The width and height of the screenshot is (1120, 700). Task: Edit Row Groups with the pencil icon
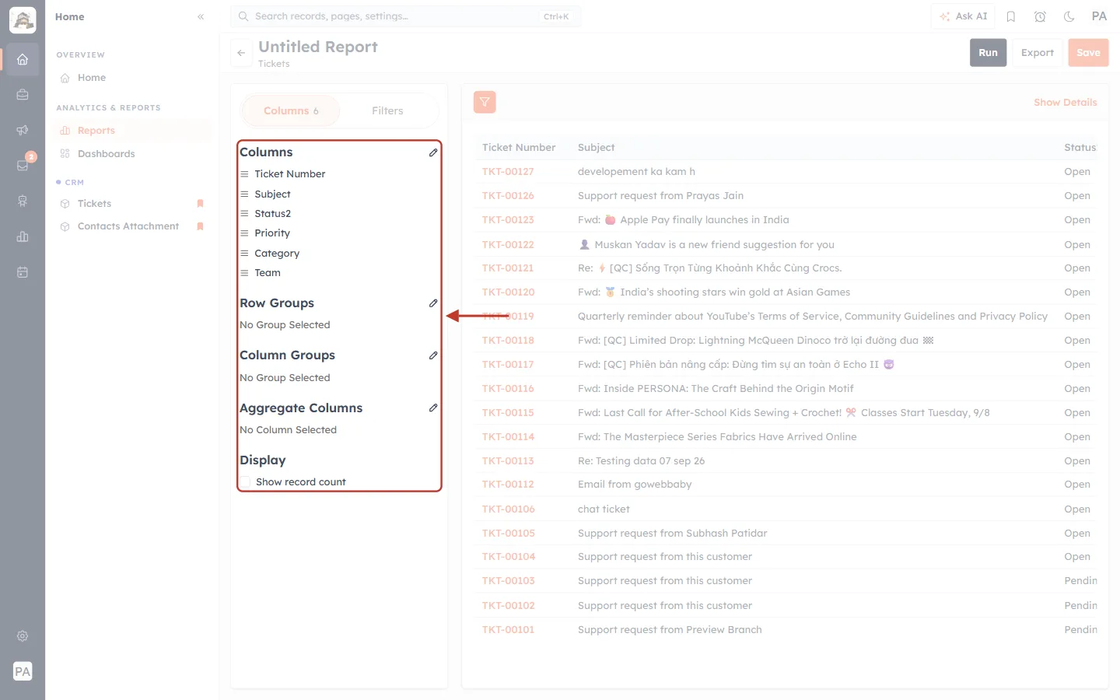(x=433, y=303)
